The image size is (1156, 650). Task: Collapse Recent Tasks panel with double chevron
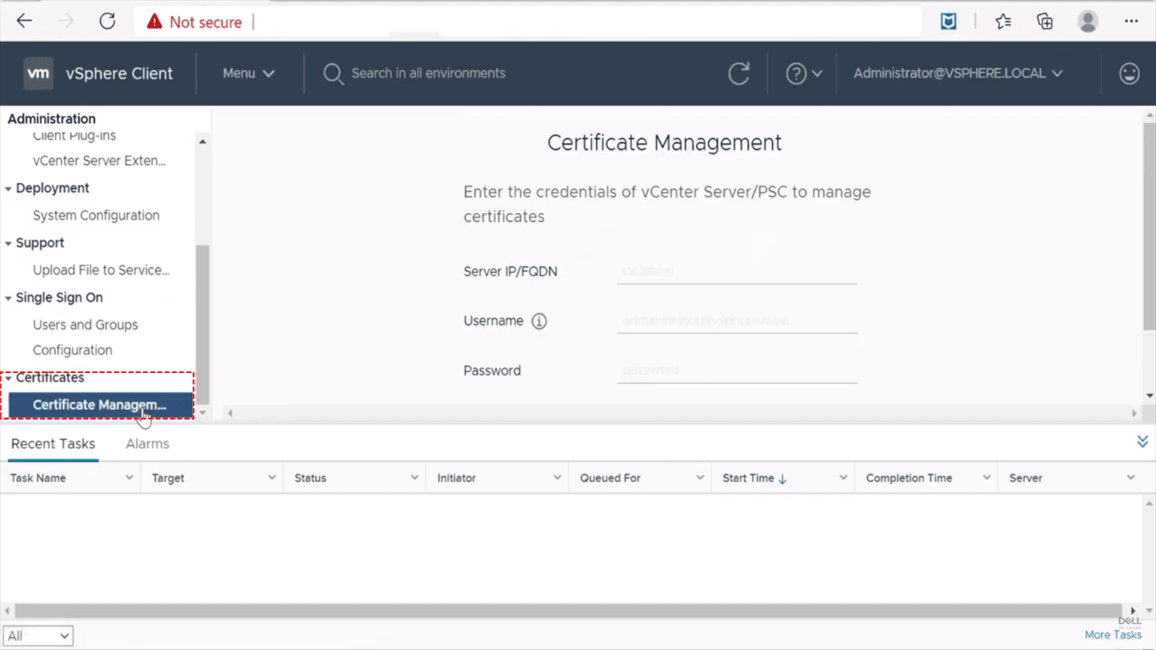click(1142, 442)
